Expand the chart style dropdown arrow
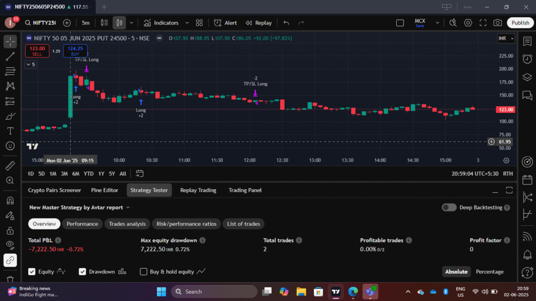Screen dimensions: 536x301 131,23
